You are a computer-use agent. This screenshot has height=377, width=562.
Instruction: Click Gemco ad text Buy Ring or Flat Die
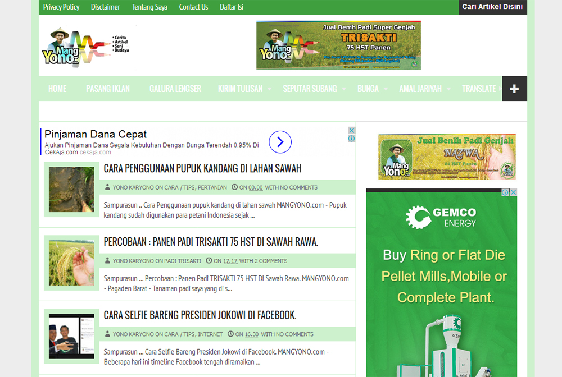pos(444,255)
